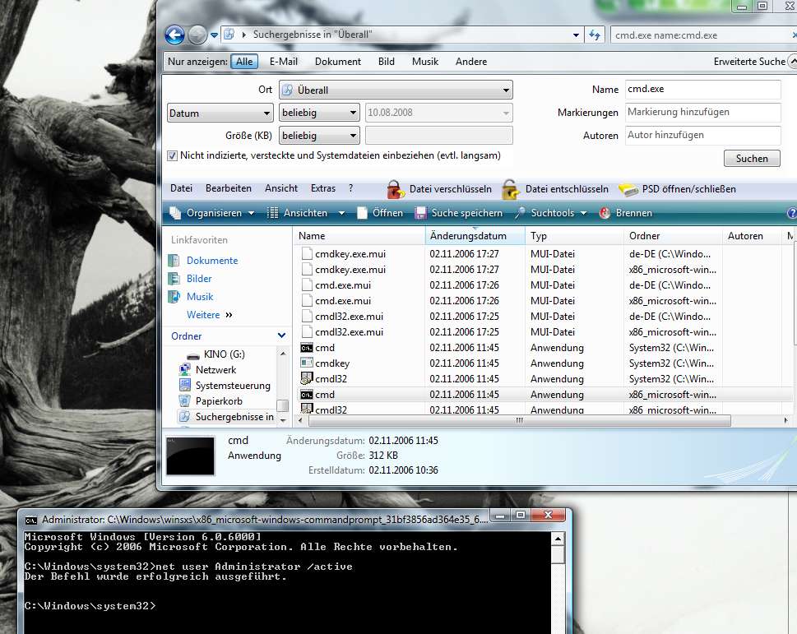Image resolution: width=797 pixels, height=634 pixels.
Task: Open the ? help menu
Action: [350, 188]
